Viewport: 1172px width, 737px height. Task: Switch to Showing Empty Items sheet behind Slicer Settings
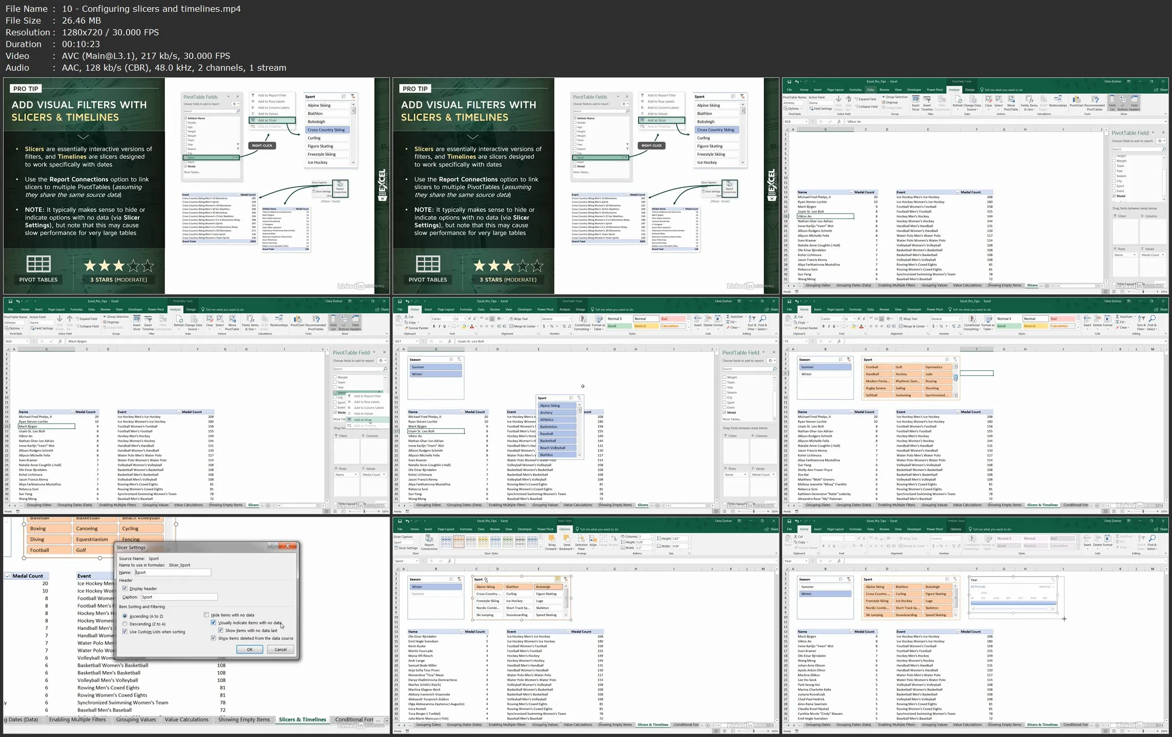[244, 720]
